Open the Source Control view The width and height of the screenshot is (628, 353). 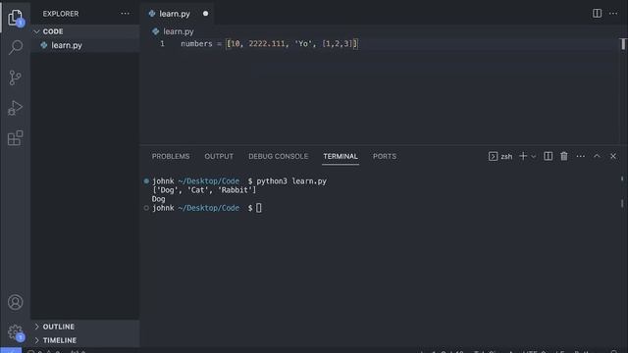pyautogui.click(x=16, y=77)
